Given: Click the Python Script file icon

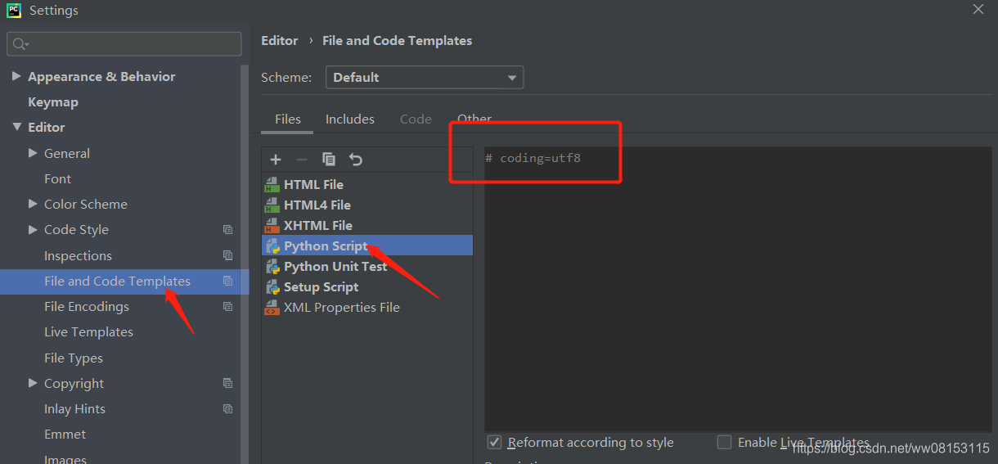Looking at the screenshot, I should [x=272, y=246].
